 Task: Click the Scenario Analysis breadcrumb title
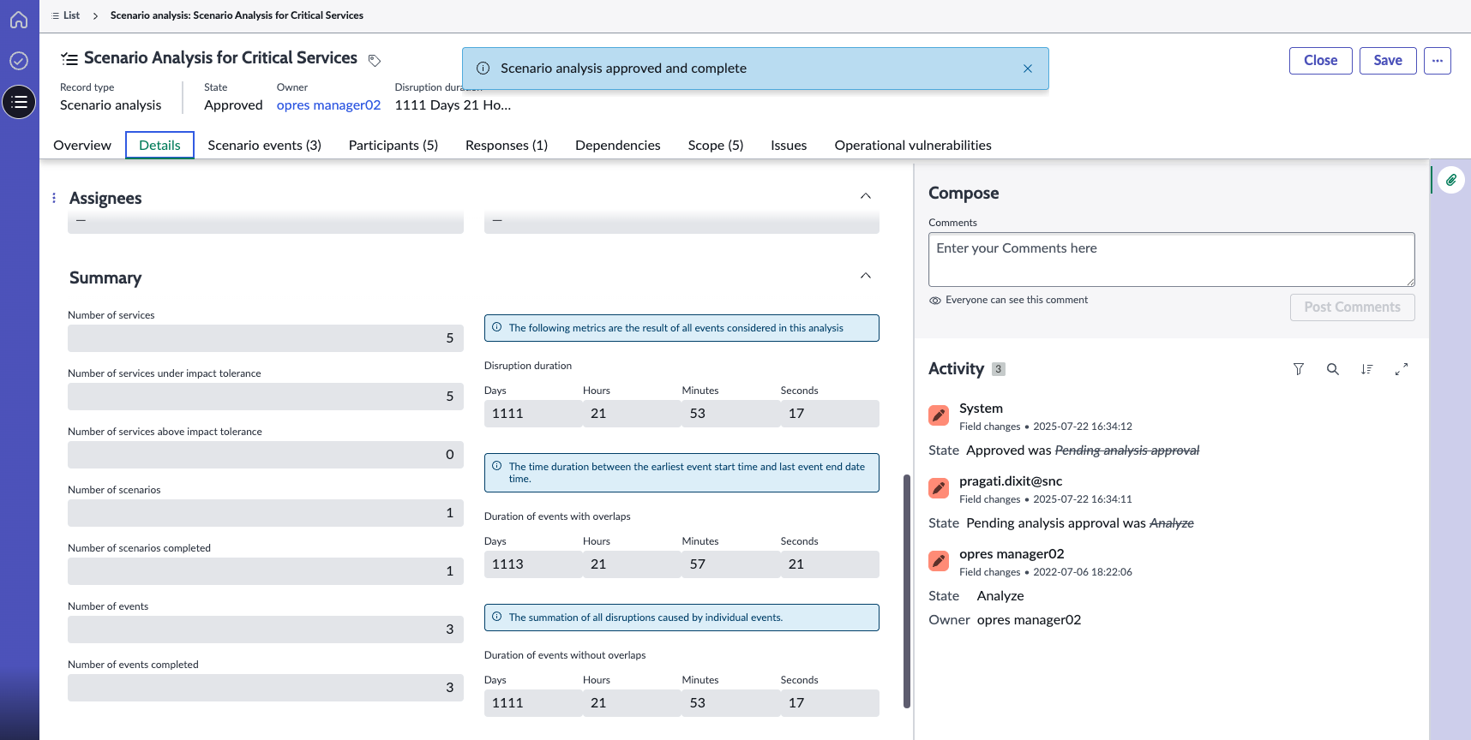click(x=237, y=15)
